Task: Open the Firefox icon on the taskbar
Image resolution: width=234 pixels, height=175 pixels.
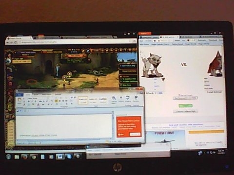Action: [24, 157]
